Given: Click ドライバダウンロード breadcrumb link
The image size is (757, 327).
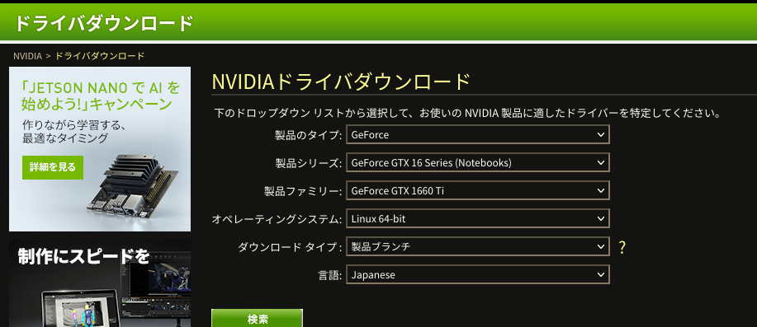Looking at the screenshot, I should tap(100, 56).
